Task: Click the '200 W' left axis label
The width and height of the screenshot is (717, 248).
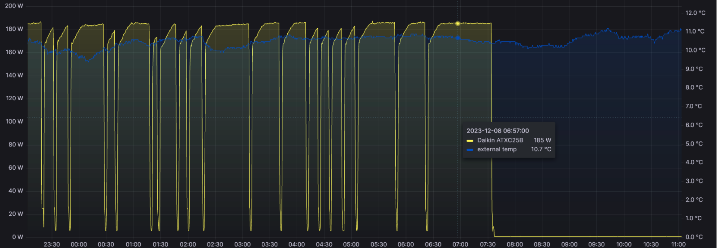Action: click(x=14, y=6)
